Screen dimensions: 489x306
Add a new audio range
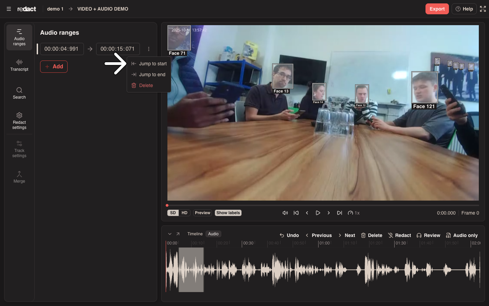click(54, 67)
